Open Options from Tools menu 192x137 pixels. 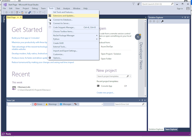pos(73,58)
